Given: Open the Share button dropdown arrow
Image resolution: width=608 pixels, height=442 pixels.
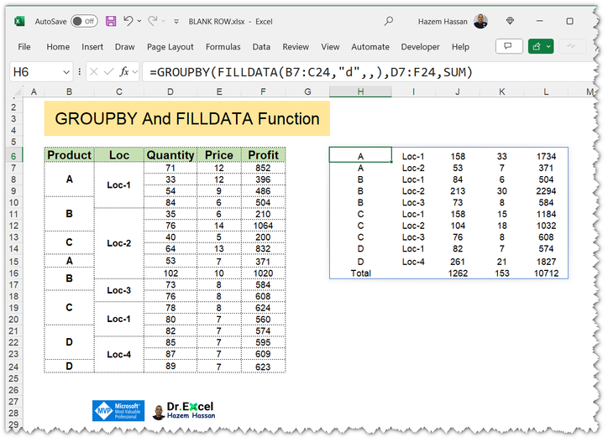Looking at the screenshot, I should pyautogui.click(x=548, y=46).
